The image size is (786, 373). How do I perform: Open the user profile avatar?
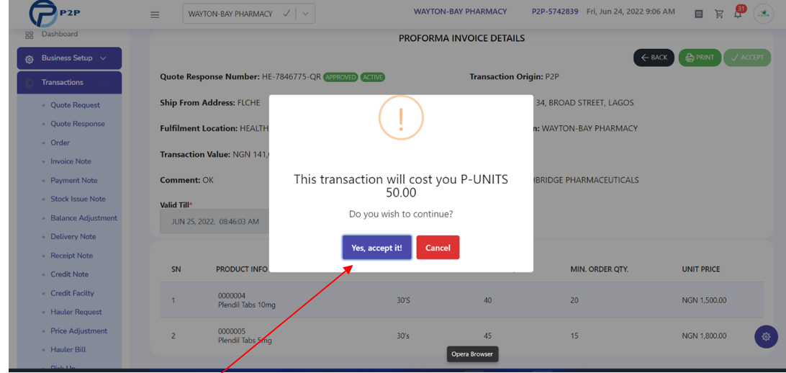764,14
